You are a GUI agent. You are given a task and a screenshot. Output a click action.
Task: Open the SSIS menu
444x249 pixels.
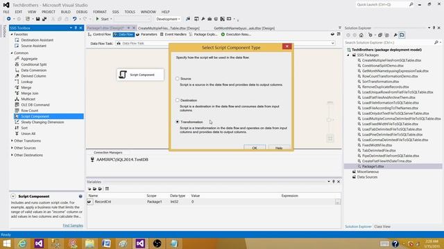coord(116,12)
